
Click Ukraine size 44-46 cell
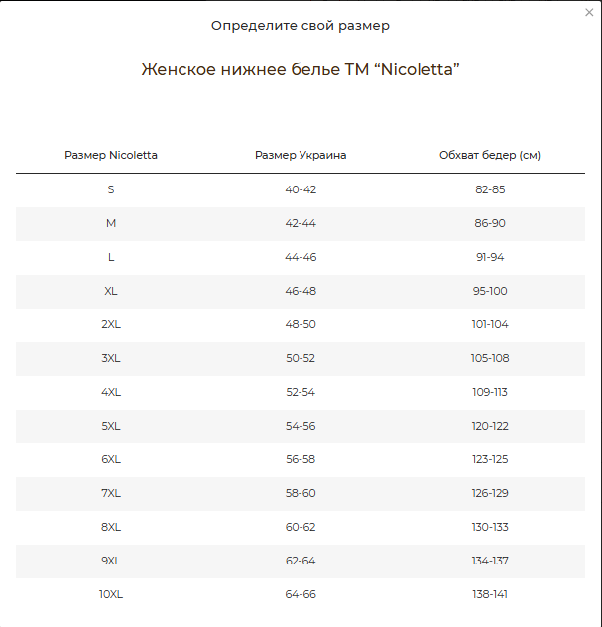(301, 257)
